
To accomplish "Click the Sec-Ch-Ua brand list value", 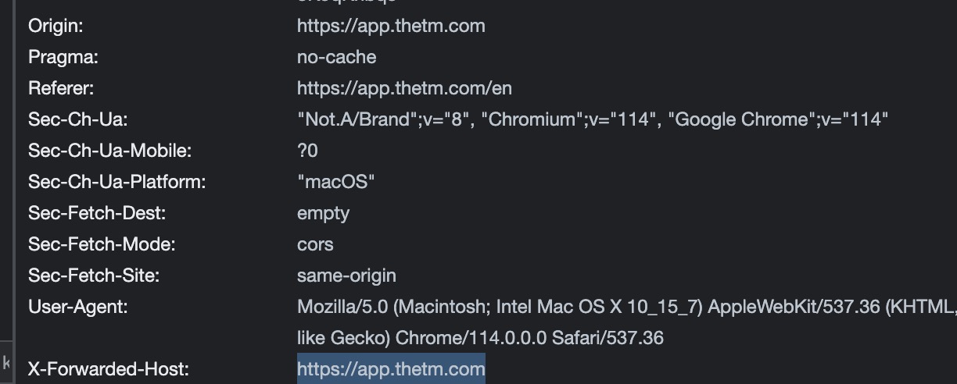I will point(593,119).
